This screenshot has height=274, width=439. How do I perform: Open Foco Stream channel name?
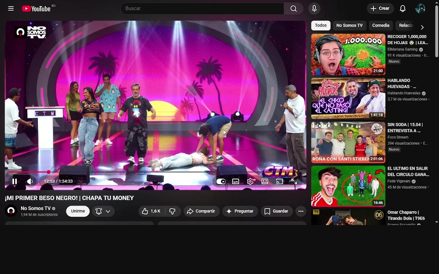[397, 137]
